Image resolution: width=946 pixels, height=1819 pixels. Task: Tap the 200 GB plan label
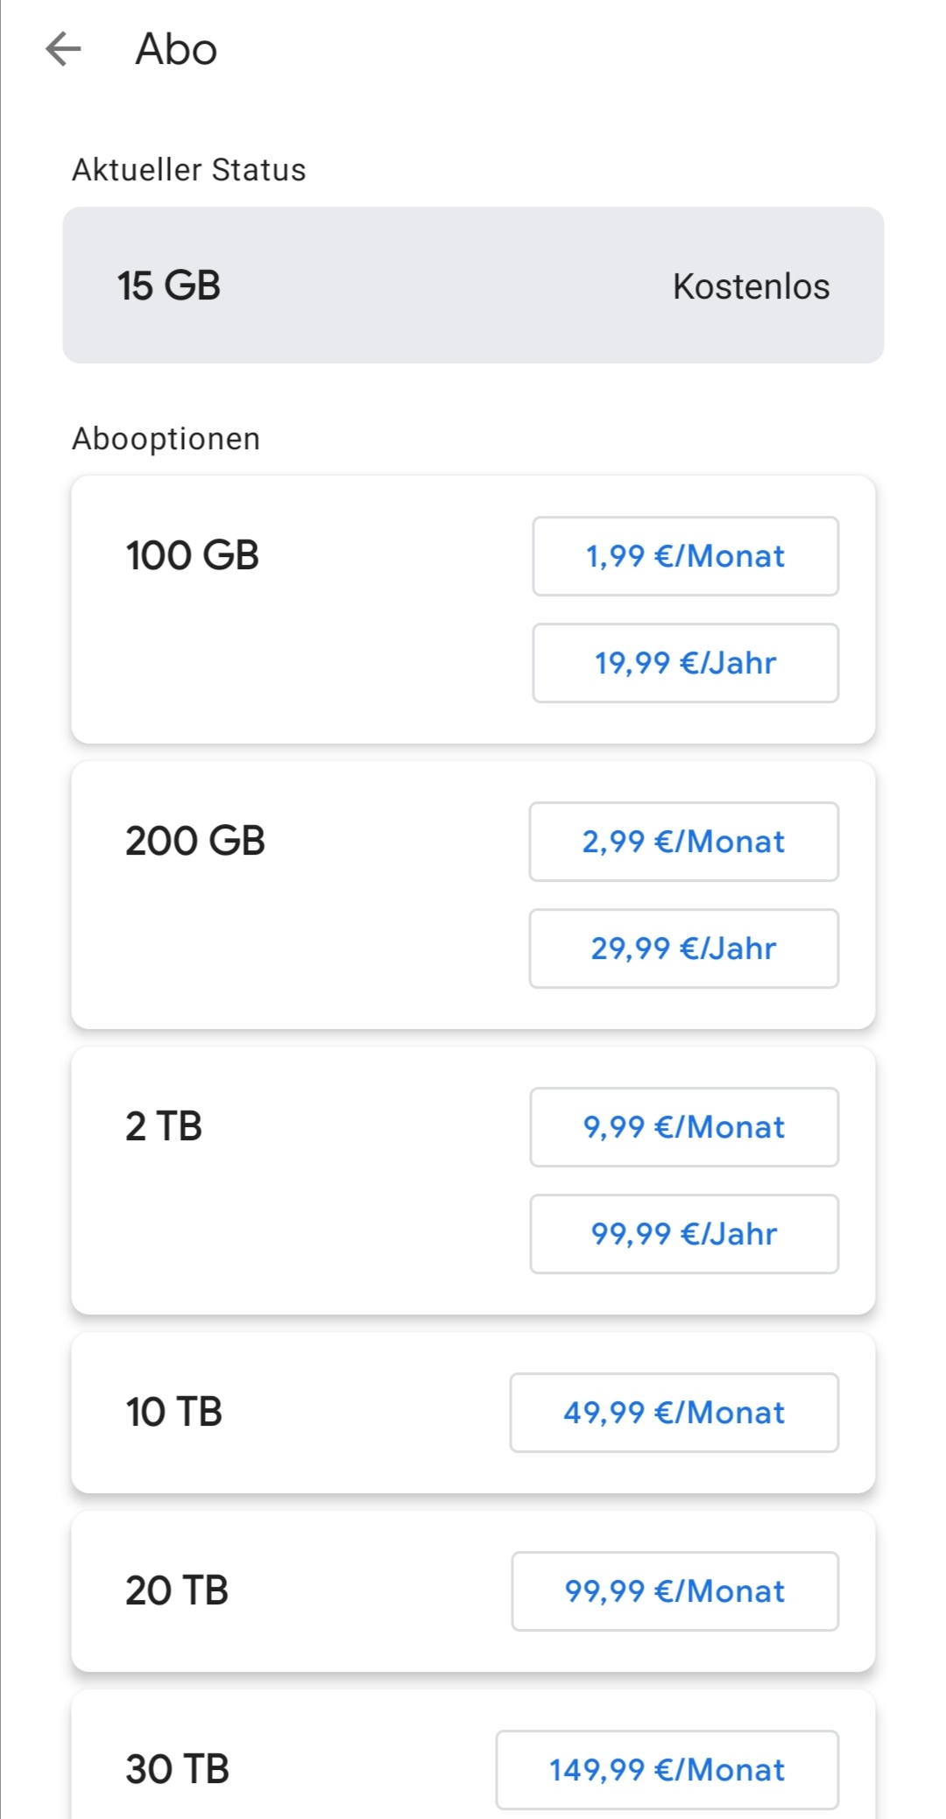pyautogui.click(x=195, y=842)
